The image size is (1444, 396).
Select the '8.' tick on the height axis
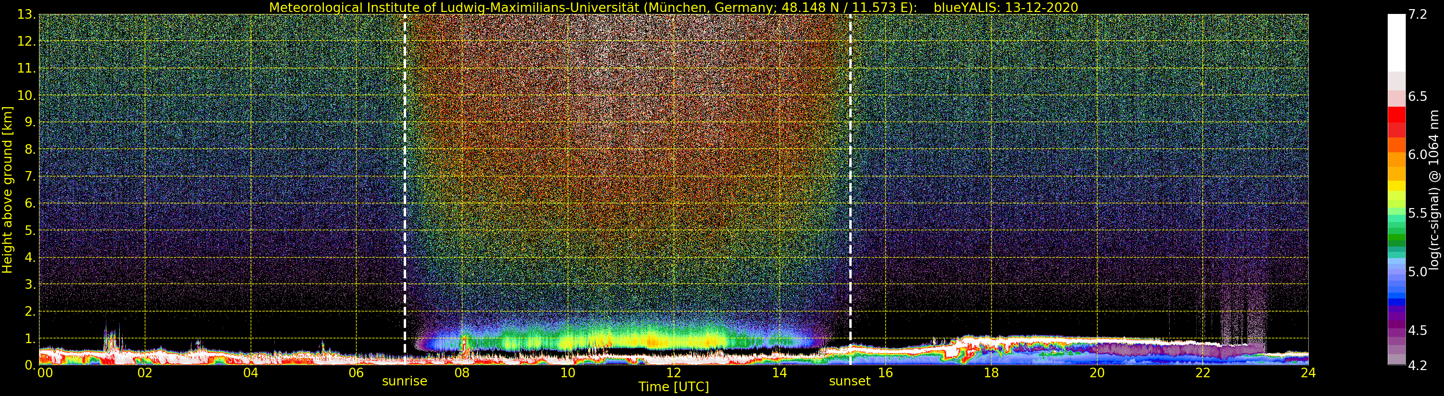point(30,149)
